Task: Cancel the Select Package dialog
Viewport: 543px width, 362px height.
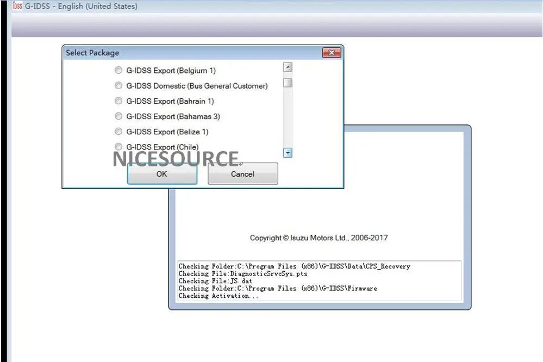Action: (243, 173)
